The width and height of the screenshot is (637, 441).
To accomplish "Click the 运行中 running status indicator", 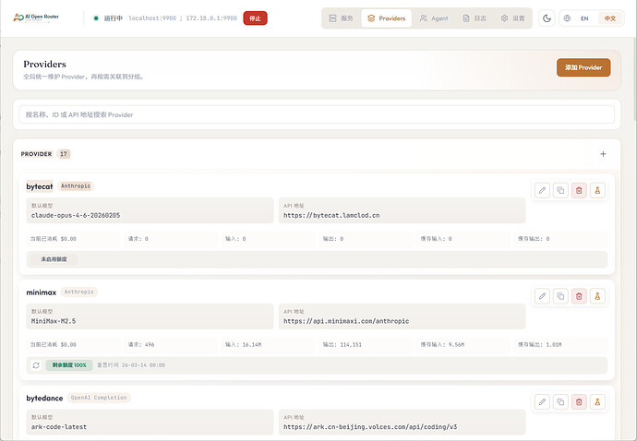I will [x=108, y=18].
